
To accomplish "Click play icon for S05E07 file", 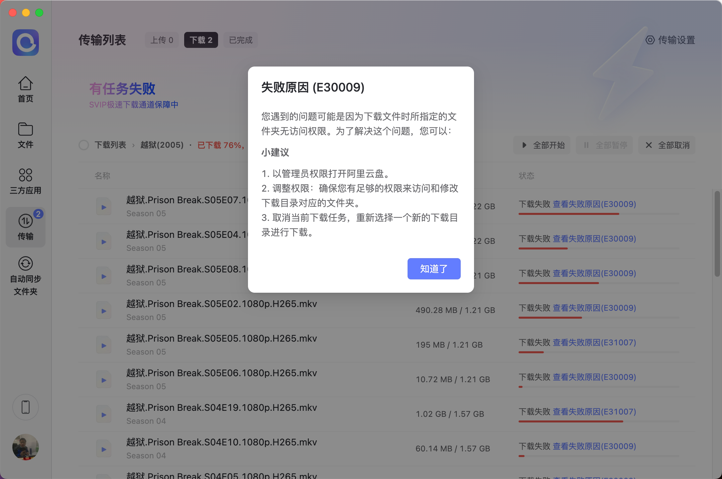I will (104, 207).
